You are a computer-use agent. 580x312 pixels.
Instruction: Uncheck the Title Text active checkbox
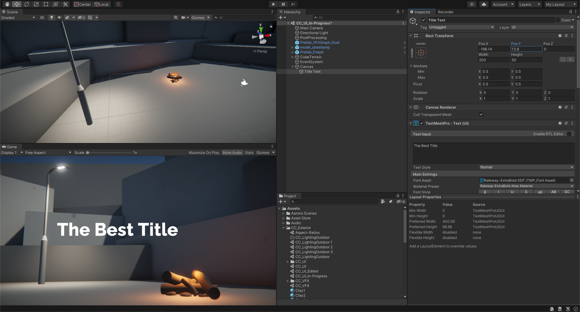424,20
